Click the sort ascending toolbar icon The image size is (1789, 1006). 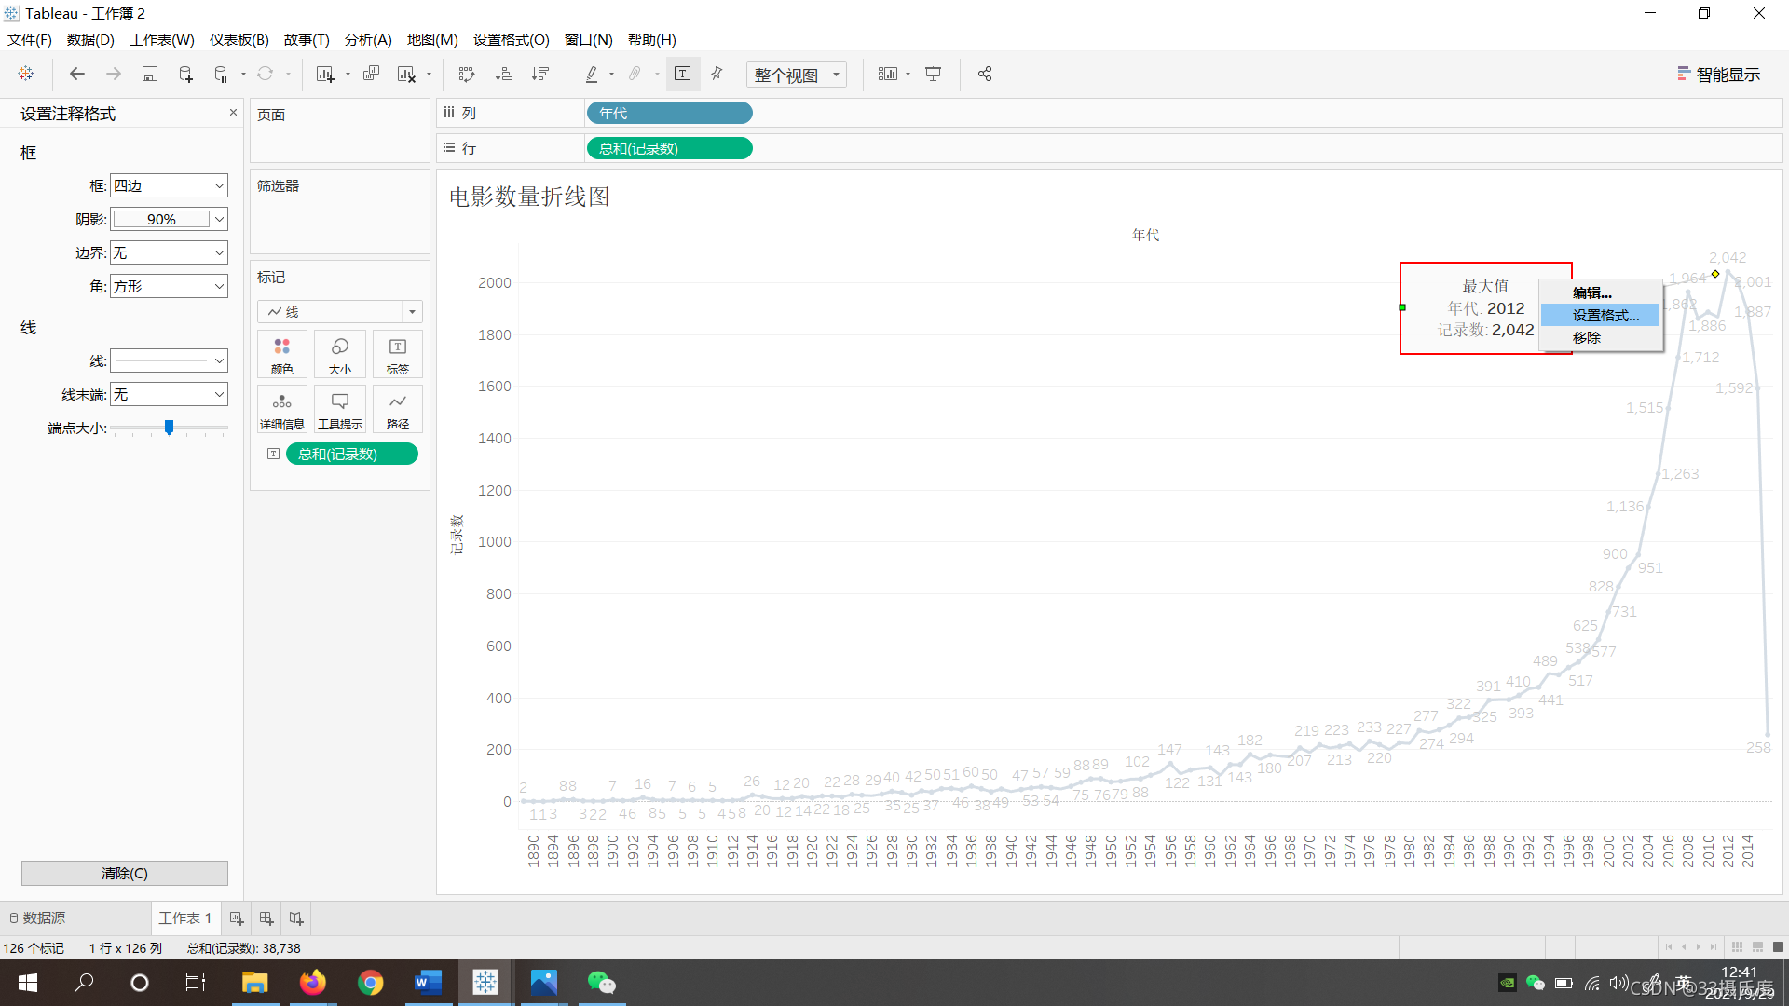(503, 75)
